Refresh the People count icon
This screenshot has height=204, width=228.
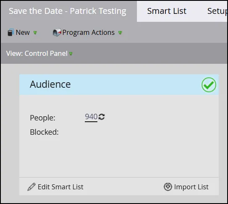[102, 117]
